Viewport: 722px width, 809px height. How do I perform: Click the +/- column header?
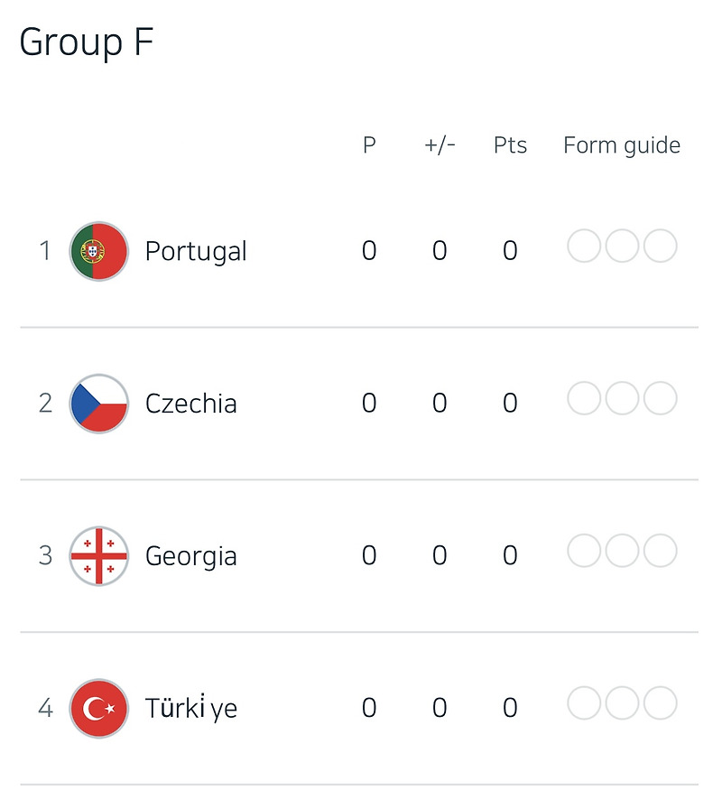tap(440, 145)
